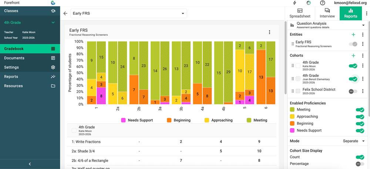The height and width of the screenshot is (169, 370).
Task: Add a new entity with plus icon
Action: tap(353, 34)
